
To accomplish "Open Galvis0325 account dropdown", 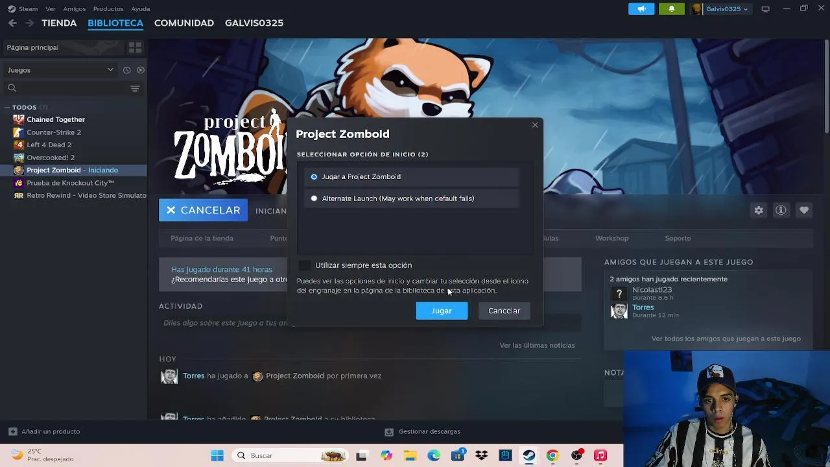I will pyautogui.click(x=720, y=9).
